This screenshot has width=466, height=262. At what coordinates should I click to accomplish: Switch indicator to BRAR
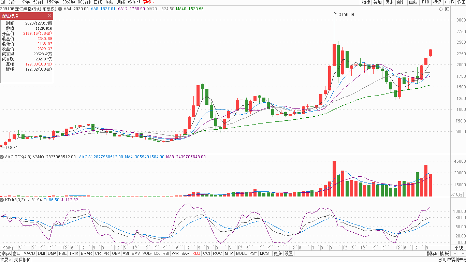click(x=86, y=253)
